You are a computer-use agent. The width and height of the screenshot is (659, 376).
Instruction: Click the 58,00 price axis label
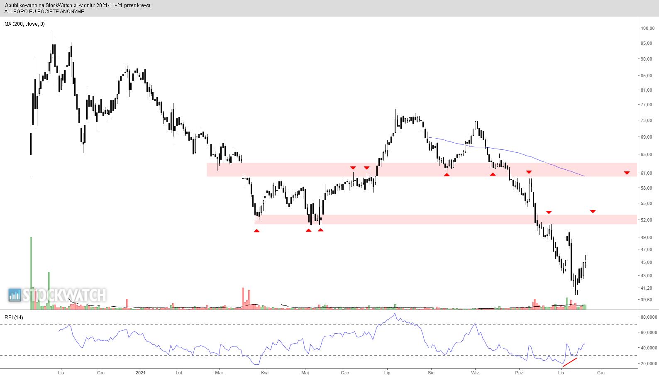647,188
